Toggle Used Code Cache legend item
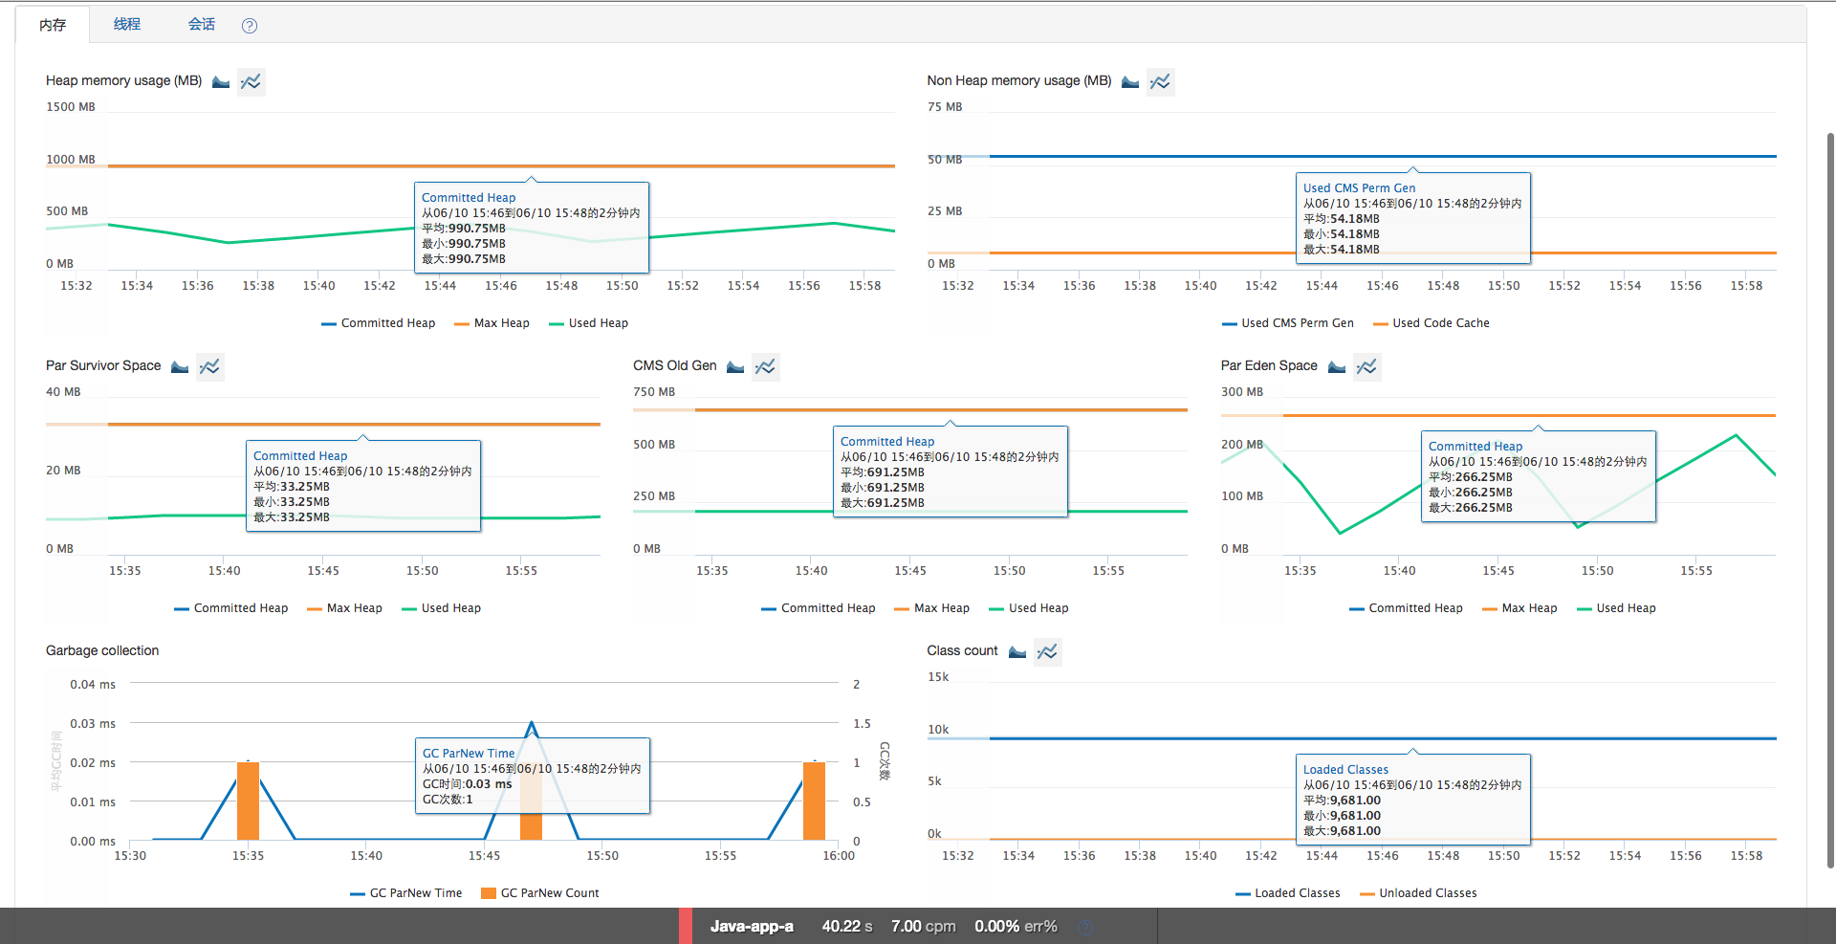 coord(1432,323)
